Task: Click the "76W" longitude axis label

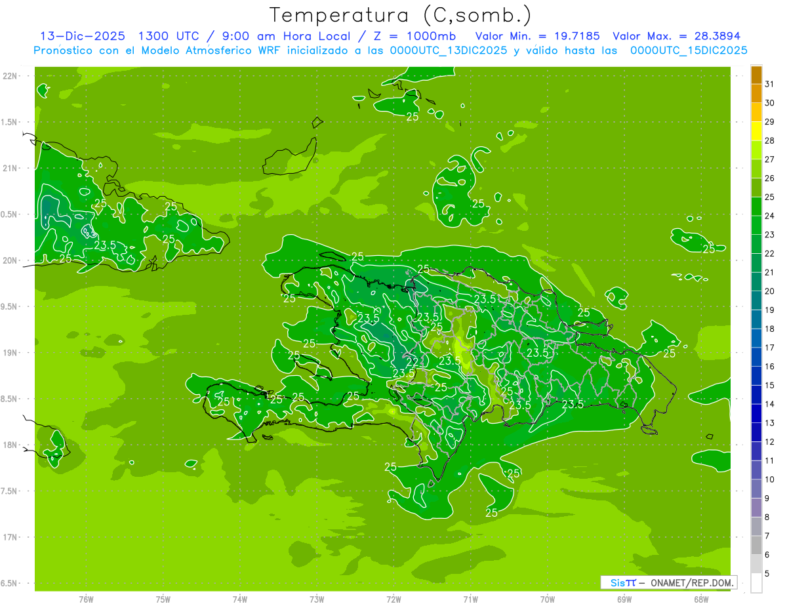Action: coord(86,599)
